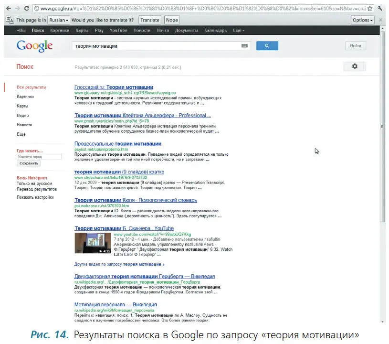The height and width of the screenshot is (344, 389).
Task: Open Карты in the top navigation bar
Action: (82, 30)
